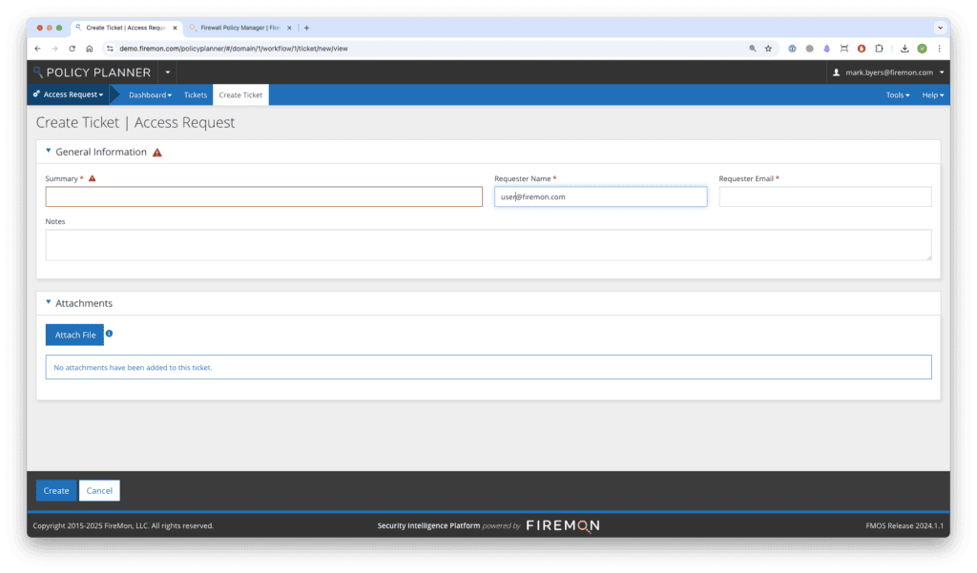
Task: Click the red circle extension icon in toolbar
Action: pos(862,48)
